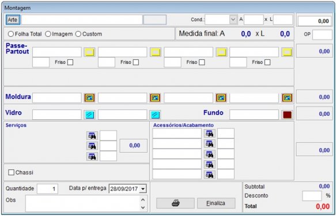Screen dimensions: 336x216
Task: Check the third Friso checkbox
Action: click(x=202, y=62)
